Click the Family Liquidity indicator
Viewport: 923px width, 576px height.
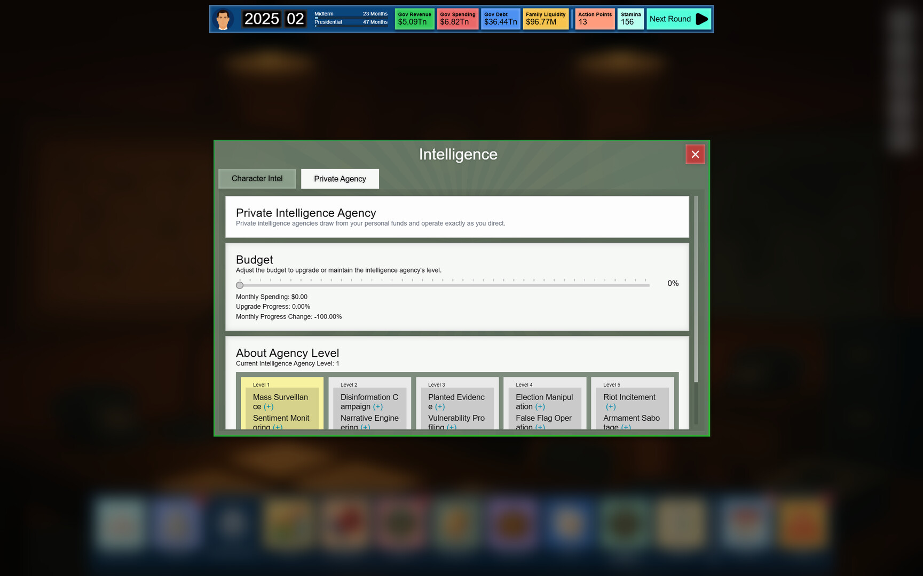[545, 19]
